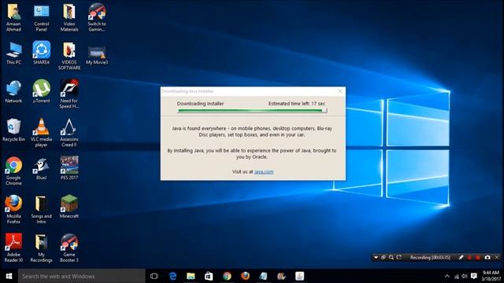
Task: Select the VIDEOS SOFTWARE folder
Action: pos(69,56)
